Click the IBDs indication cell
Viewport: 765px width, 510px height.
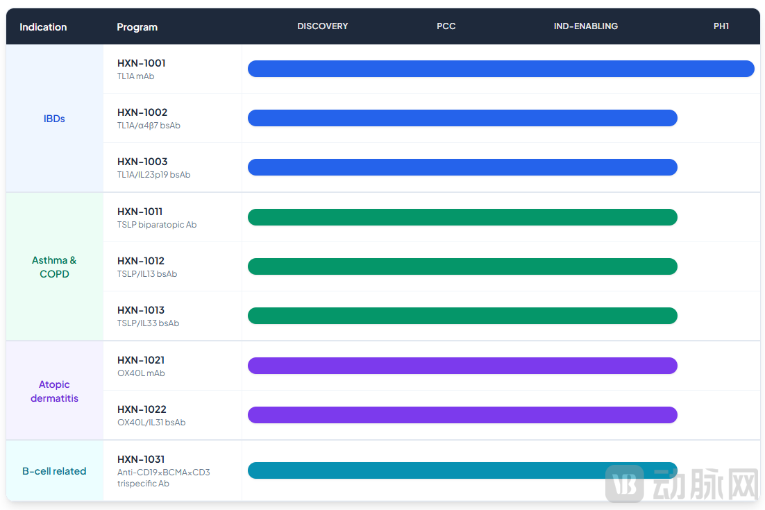click(54, 119)
